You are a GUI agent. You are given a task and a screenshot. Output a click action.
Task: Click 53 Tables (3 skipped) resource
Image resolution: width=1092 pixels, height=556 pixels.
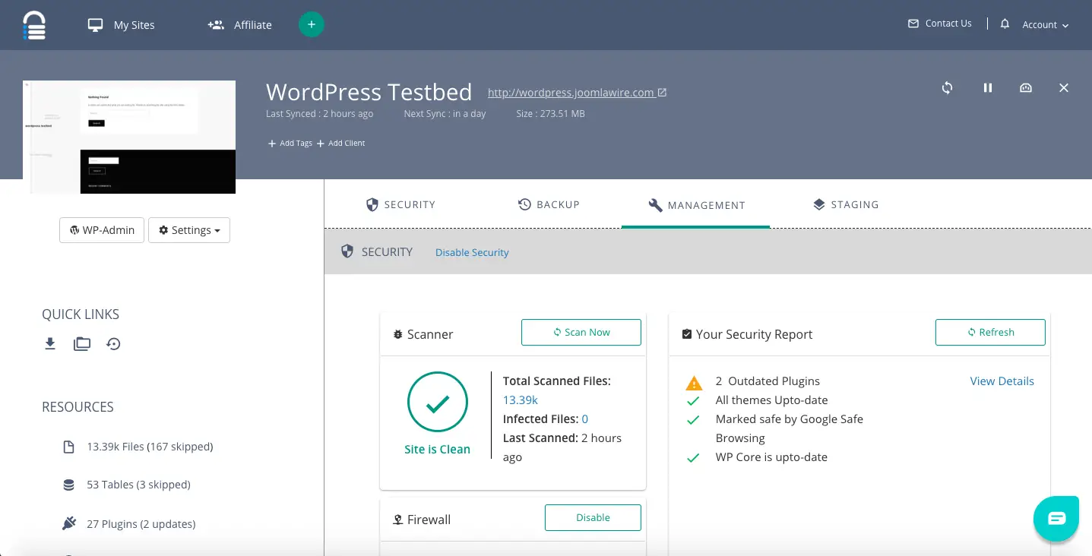click(138, 485)
